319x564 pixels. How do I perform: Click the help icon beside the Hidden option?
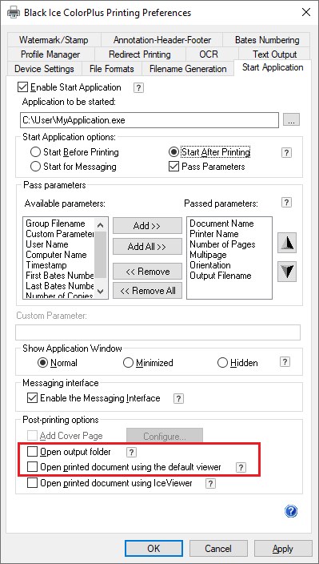(x=285, y=362)
